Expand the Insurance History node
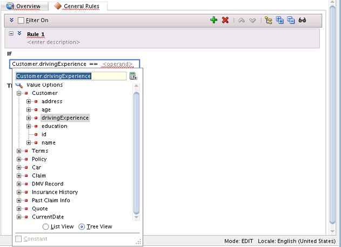The height and width of the screenshot is (247, 341). 19,192
